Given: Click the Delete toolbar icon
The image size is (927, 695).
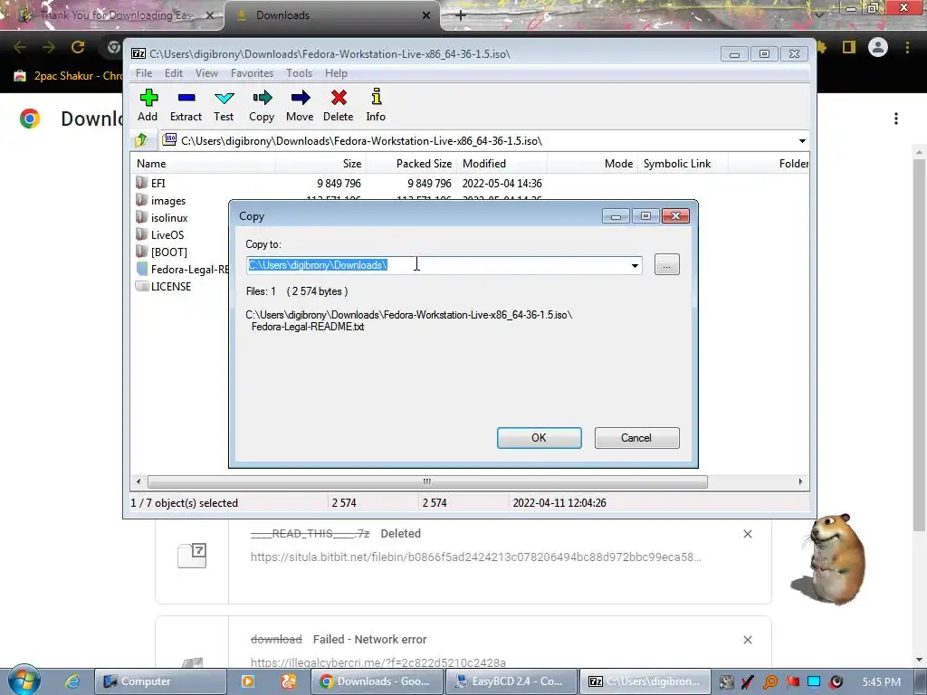Looking at the screenshot, I should coord(339,105).
